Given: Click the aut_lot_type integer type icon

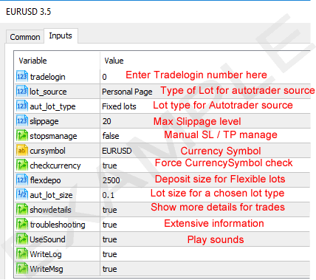Looking at the screenshot, I should (x=22, y=106).
